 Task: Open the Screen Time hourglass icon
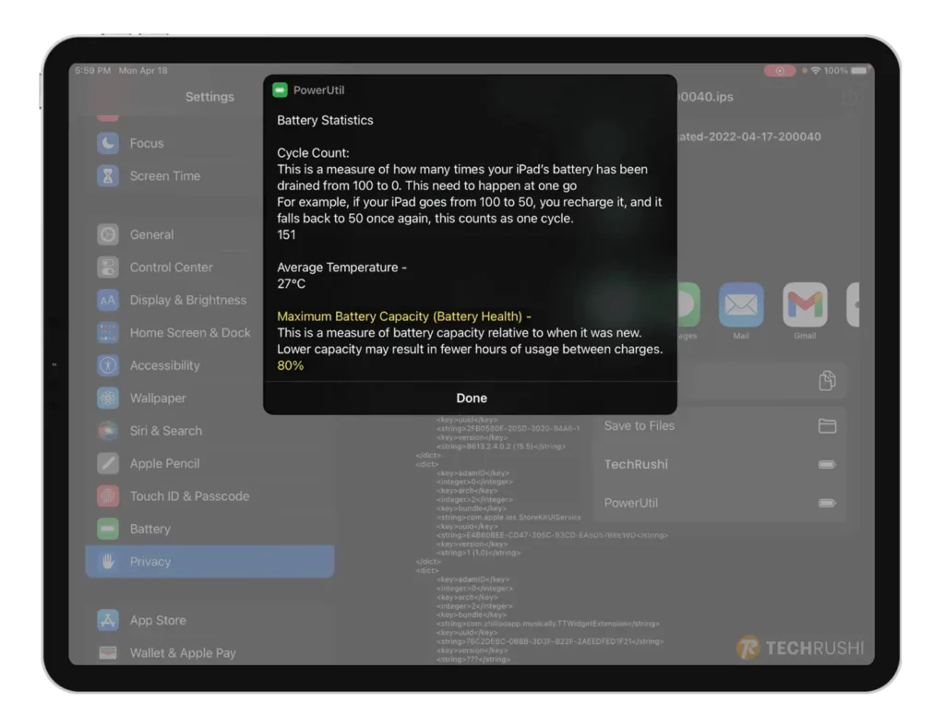coord(108,176)
